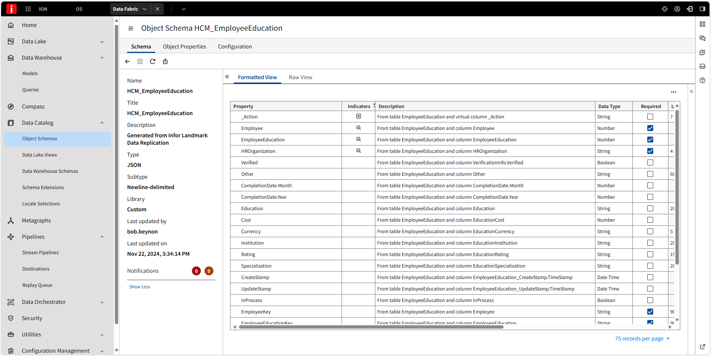The image size is (711, 356).
Task: Uncheck Required for EmployeeEducation row
Action: coord(650,140)
